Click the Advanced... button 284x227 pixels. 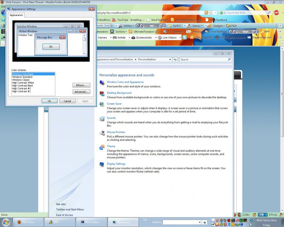click(81, 92)
